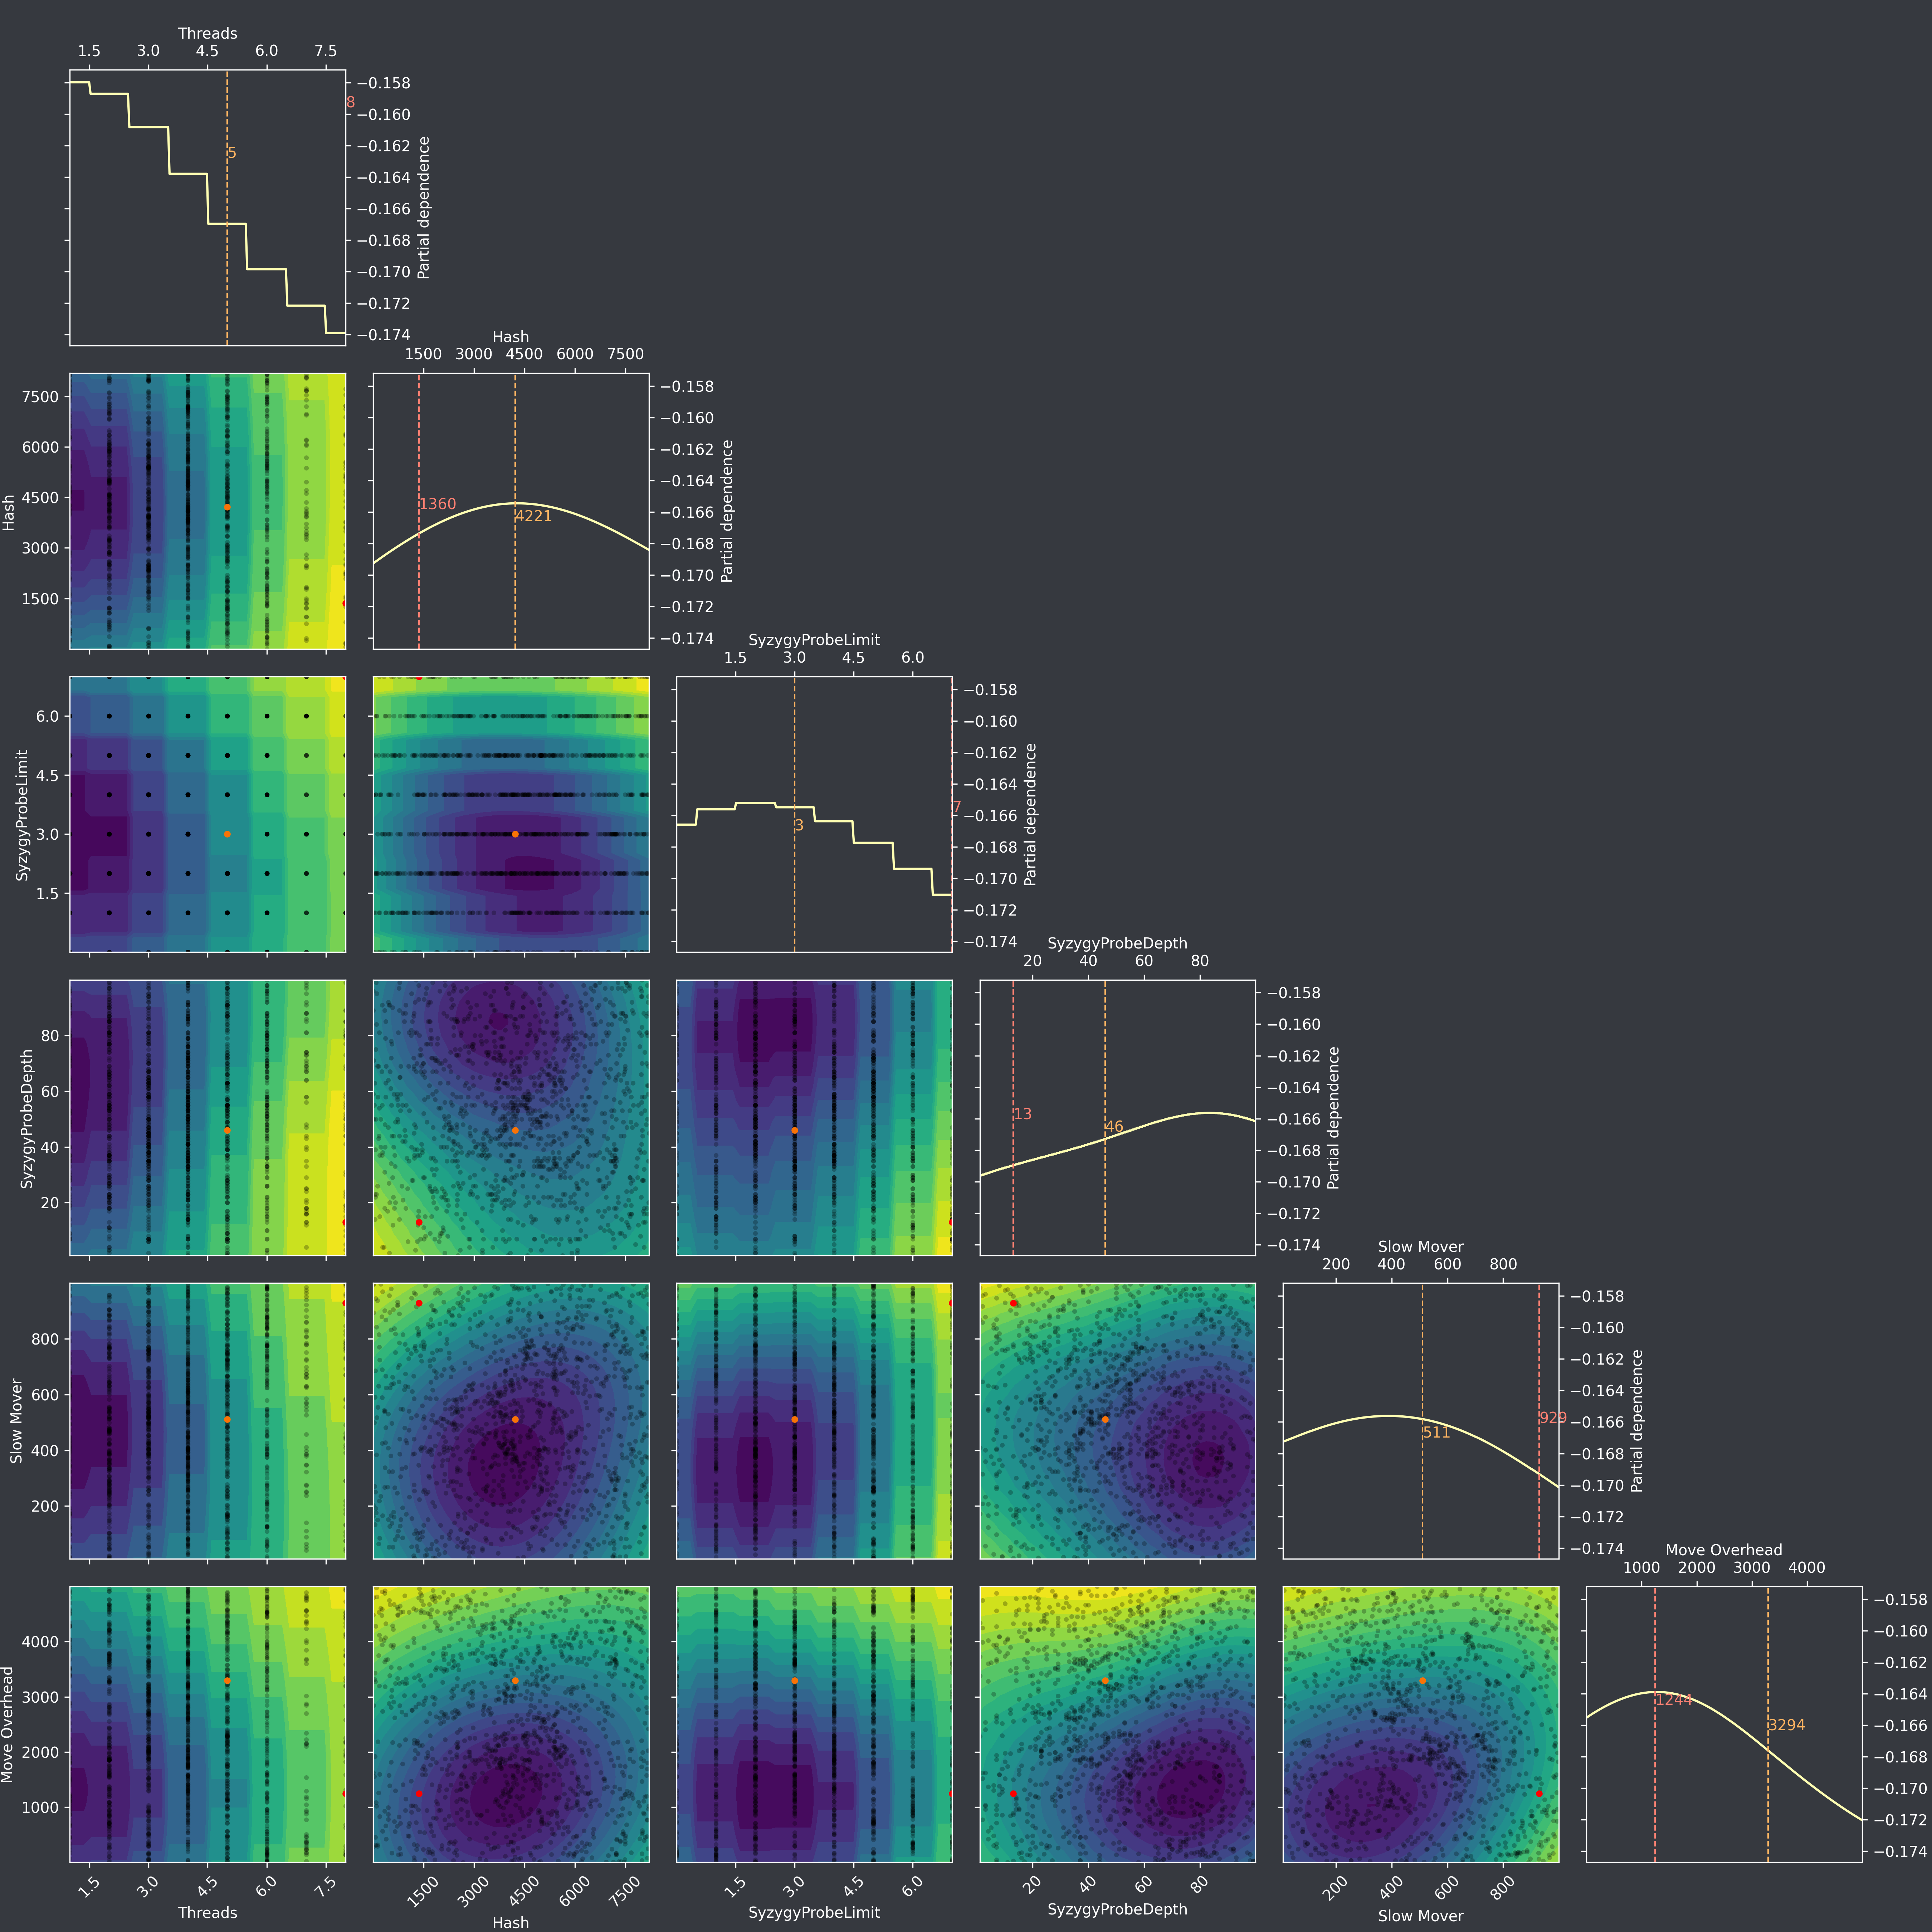Click the red 13 label in SyzygyProbeDepth plot

[x=1022, y=1114]
